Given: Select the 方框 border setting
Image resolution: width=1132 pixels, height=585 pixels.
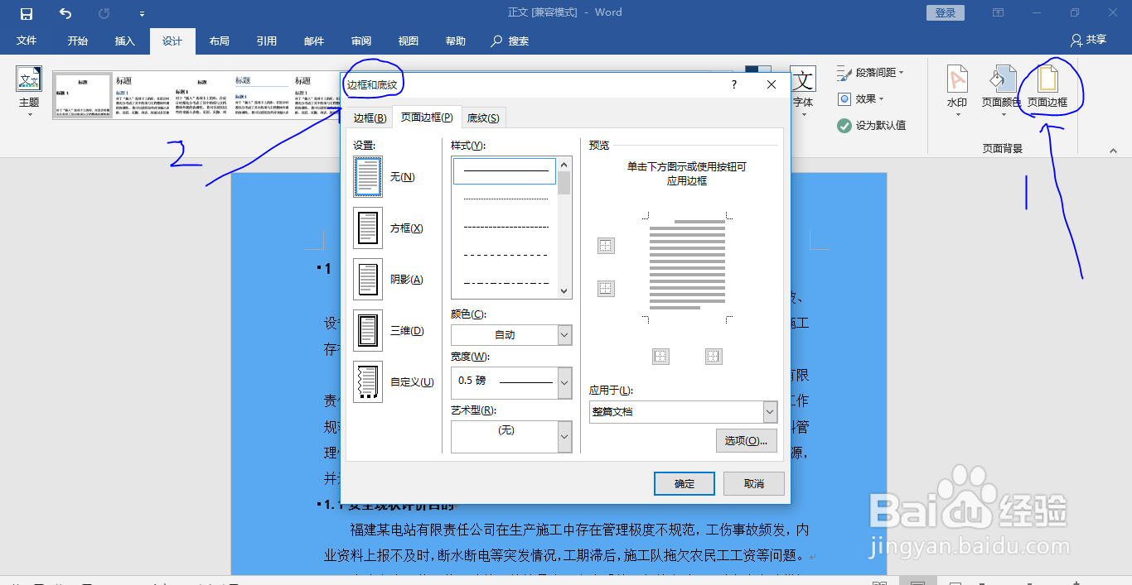Looking at the screenshot, I should coord(367,228).
